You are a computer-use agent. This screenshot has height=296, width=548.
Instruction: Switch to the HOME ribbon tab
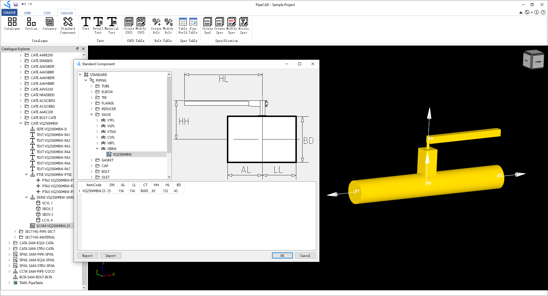(x=27, y=13)
